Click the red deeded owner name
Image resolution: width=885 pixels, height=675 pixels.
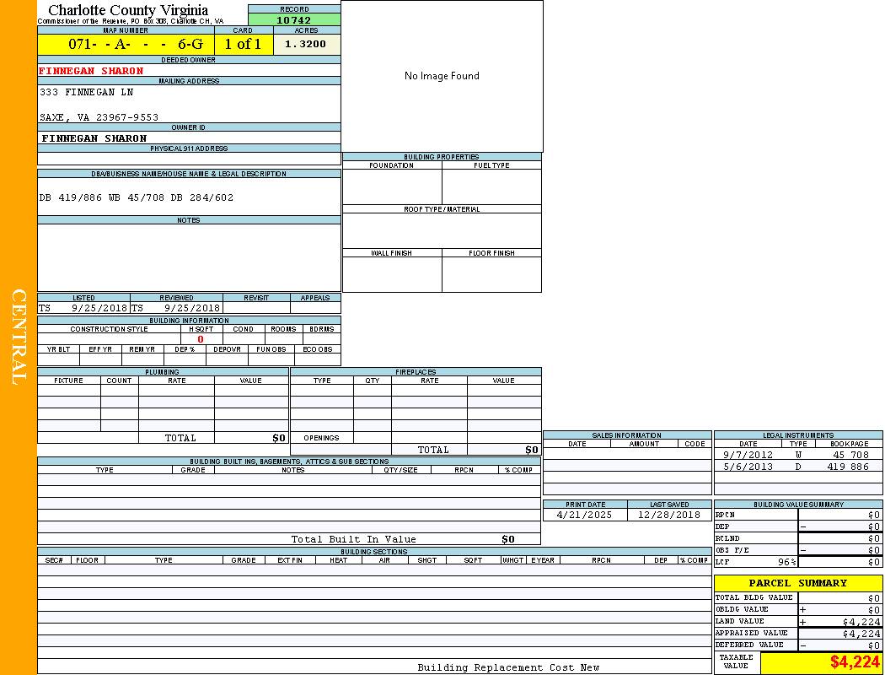click(x=92, y=71)
